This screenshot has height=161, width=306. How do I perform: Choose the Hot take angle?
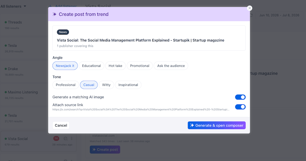click(x=115, y=66)
